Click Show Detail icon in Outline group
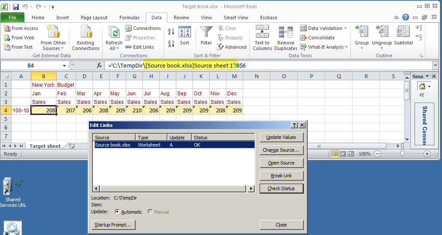Image resolution: width=442 pixels, height=235 pixels. [x=419, y=28]
